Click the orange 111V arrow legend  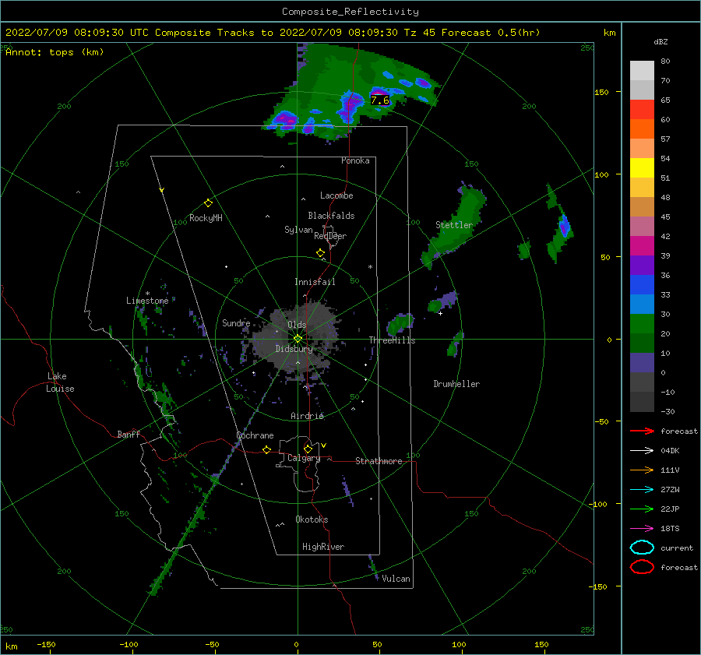[x=642, y=470]
